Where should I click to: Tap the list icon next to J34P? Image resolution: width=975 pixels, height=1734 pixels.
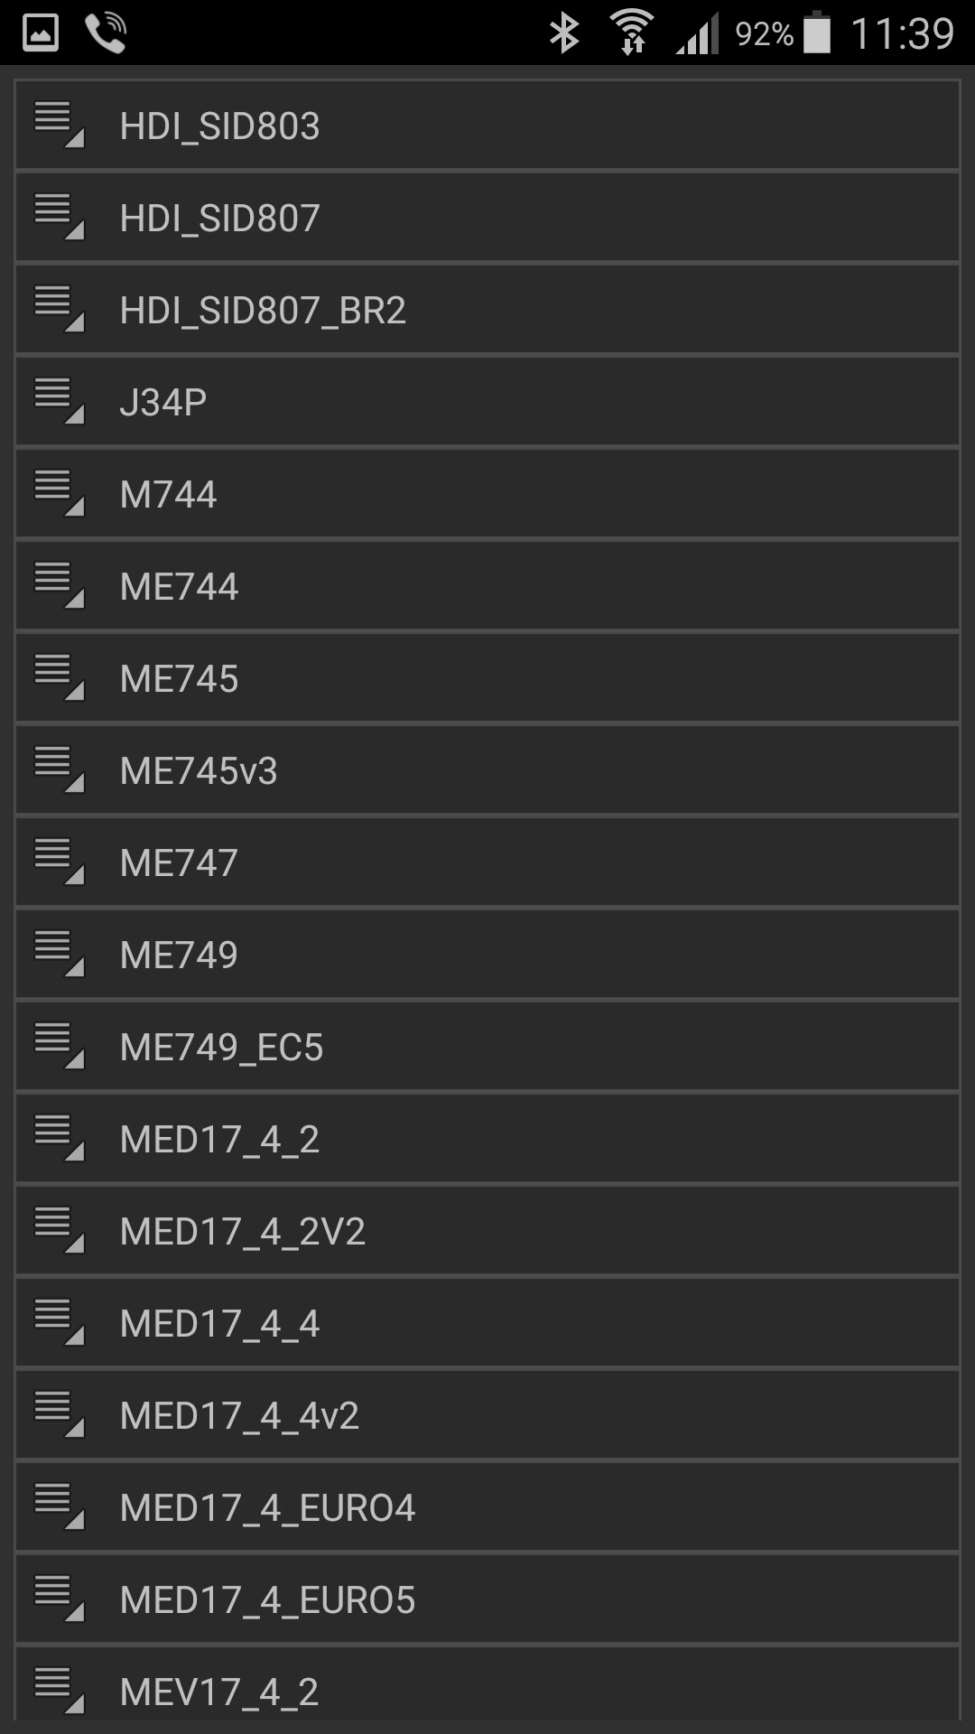59,401
